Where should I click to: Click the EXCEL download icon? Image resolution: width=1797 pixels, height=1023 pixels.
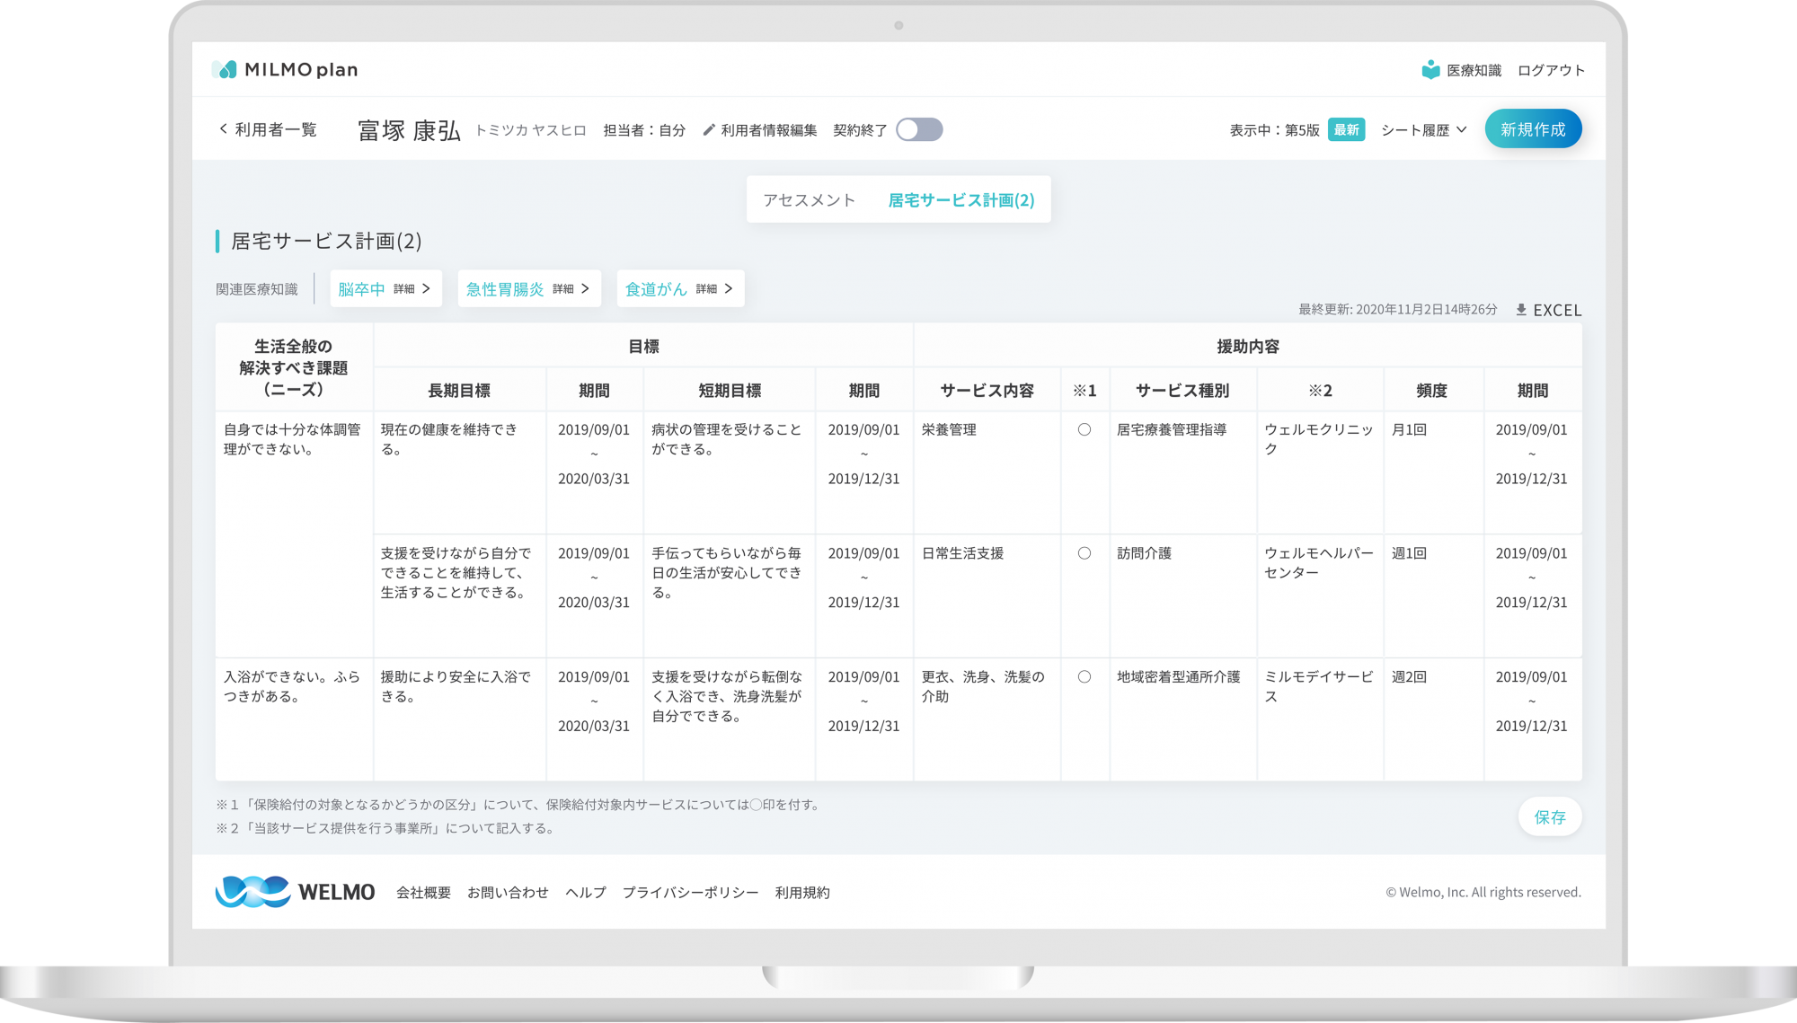1521,310
